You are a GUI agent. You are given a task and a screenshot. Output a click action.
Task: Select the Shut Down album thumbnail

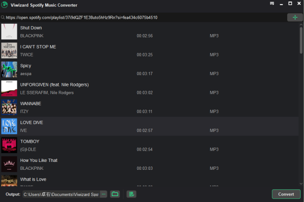tap(9, 31)
